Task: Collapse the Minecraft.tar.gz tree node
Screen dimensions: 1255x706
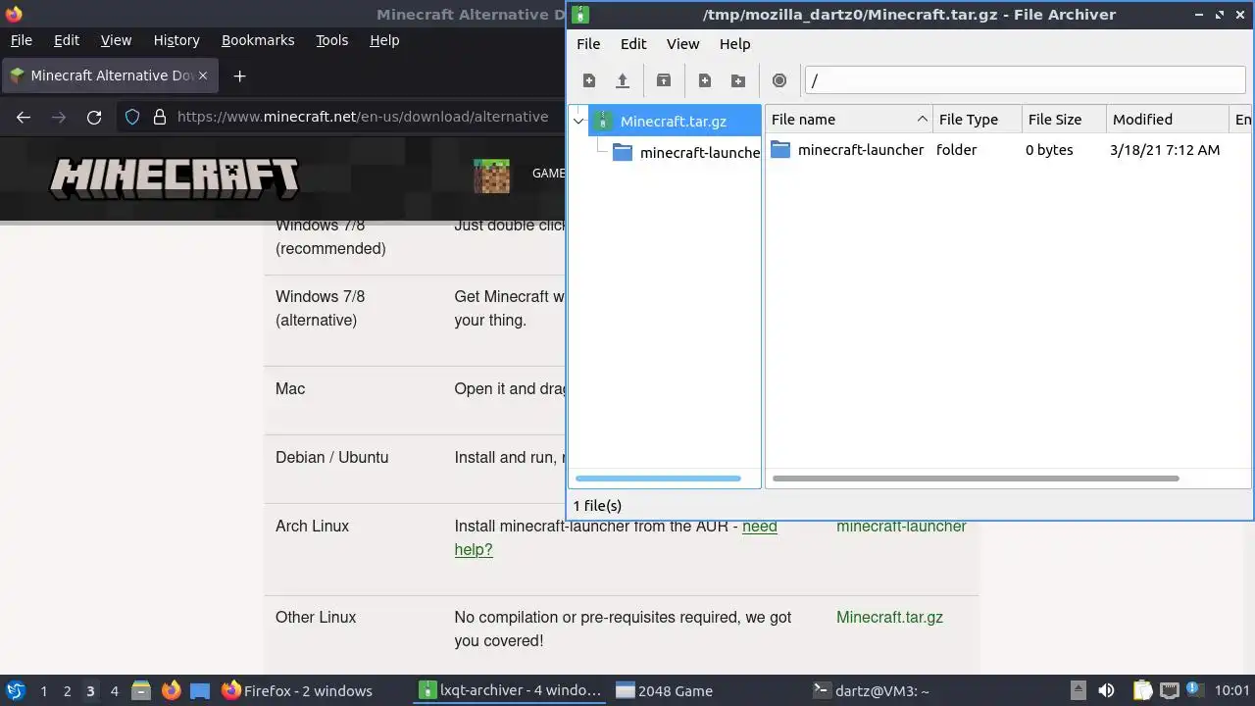Action: click(578, 122)
